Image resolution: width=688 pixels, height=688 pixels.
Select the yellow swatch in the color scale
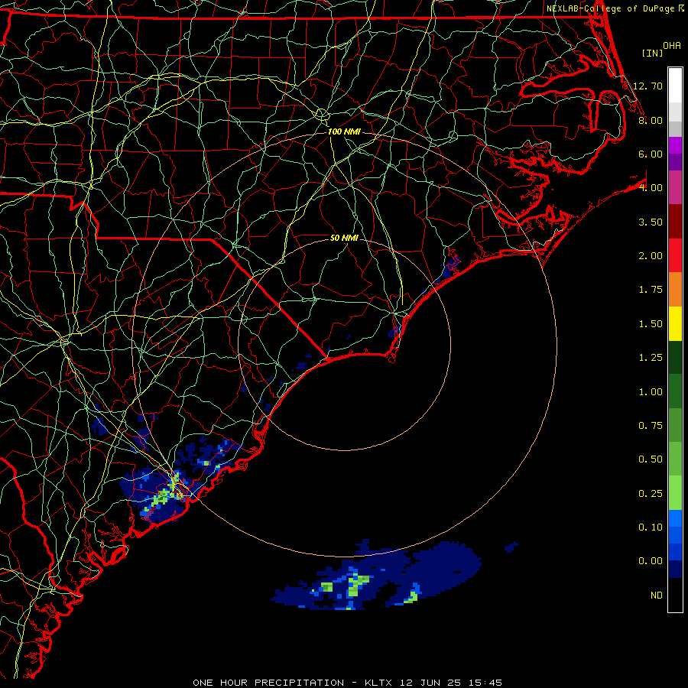point(675,323)
